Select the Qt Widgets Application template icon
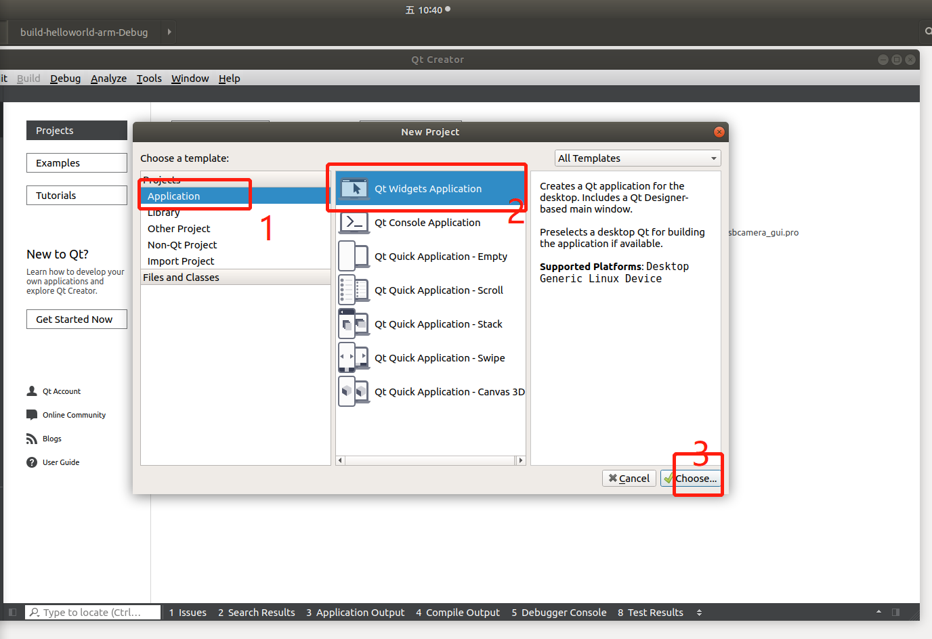Image resolution: width=932 pixels, height=639 pixels. pos(354,189)
